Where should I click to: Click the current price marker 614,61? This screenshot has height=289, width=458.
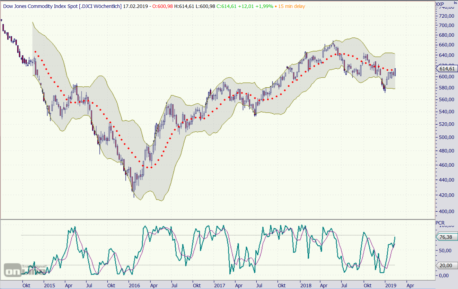point(446,69)
